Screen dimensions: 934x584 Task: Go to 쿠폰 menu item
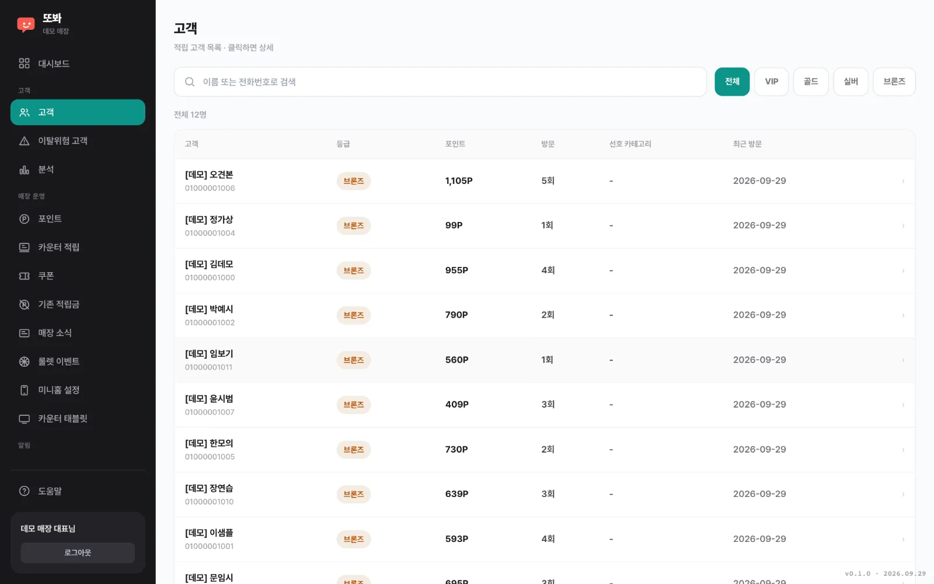(78, 276)
